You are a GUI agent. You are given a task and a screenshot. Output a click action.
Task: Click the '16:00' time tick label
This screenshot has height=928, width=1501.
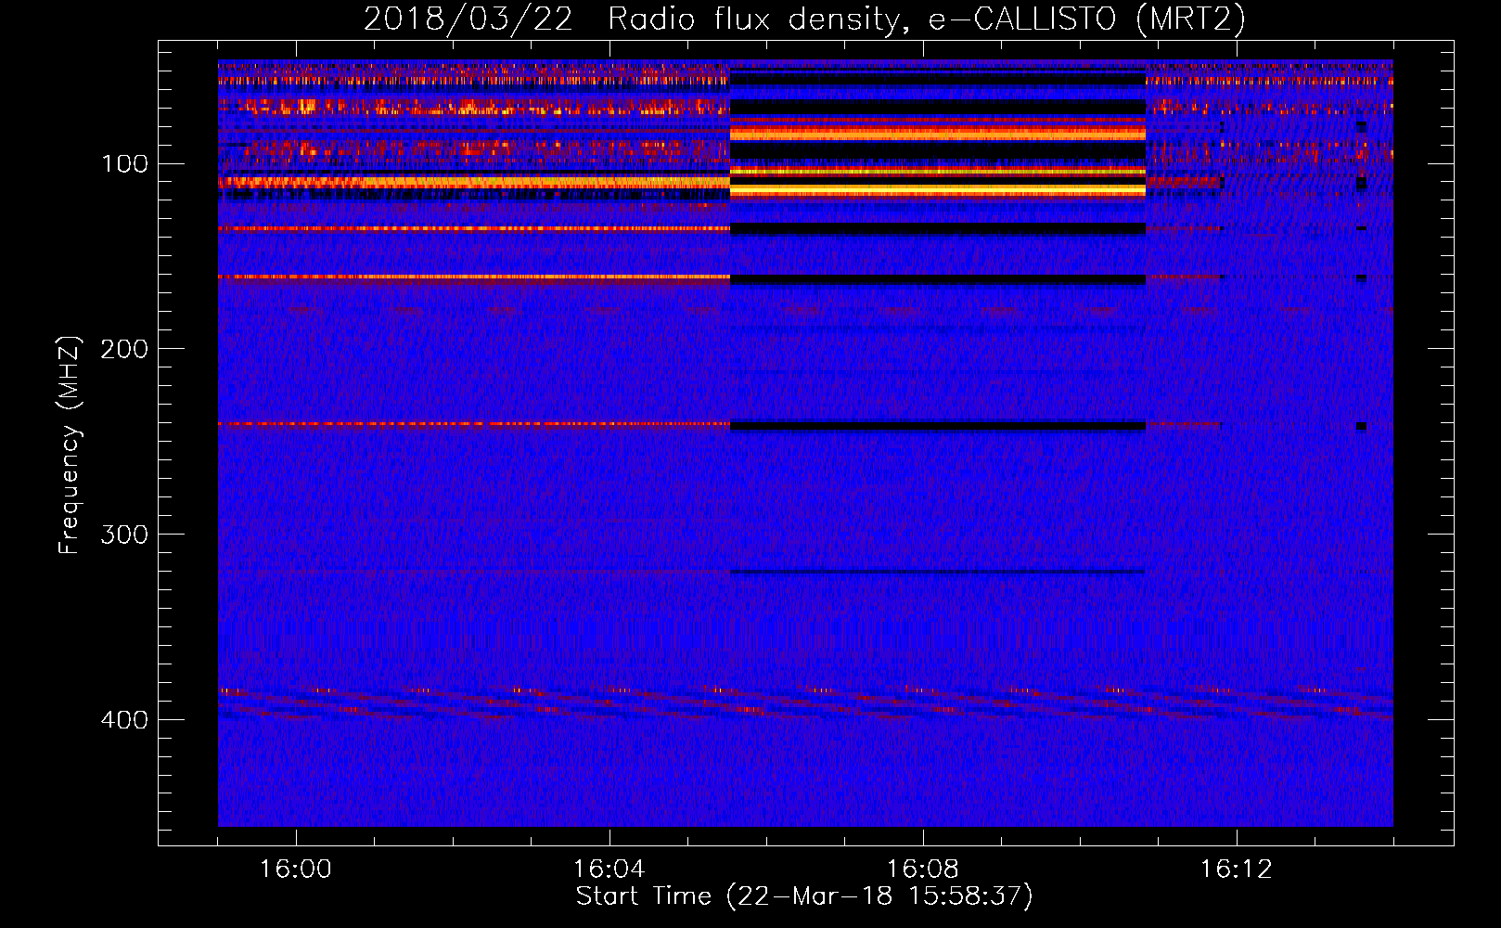pyautogui.click(x=295, y=870)
